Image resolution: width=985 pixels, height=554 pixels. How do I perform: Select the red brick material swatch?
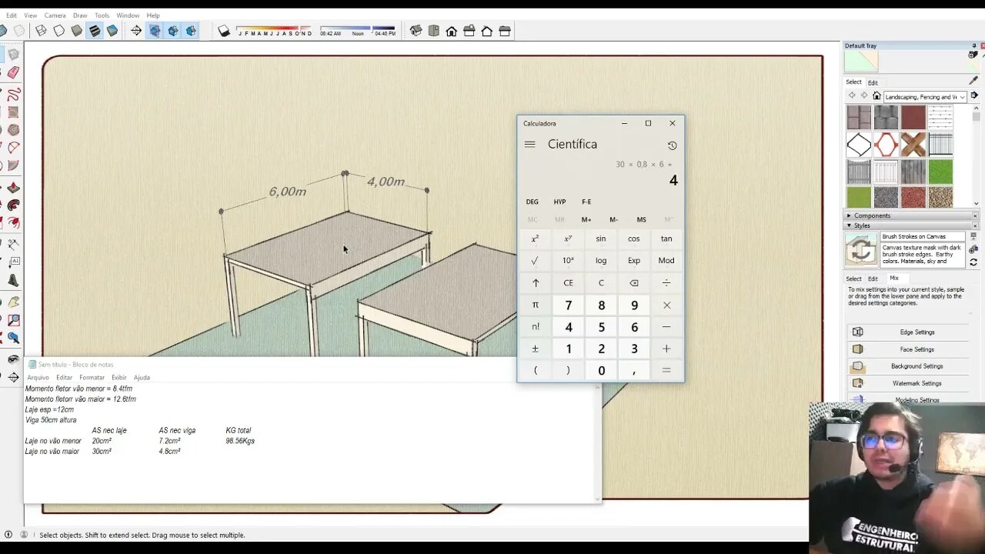[913, 117]
